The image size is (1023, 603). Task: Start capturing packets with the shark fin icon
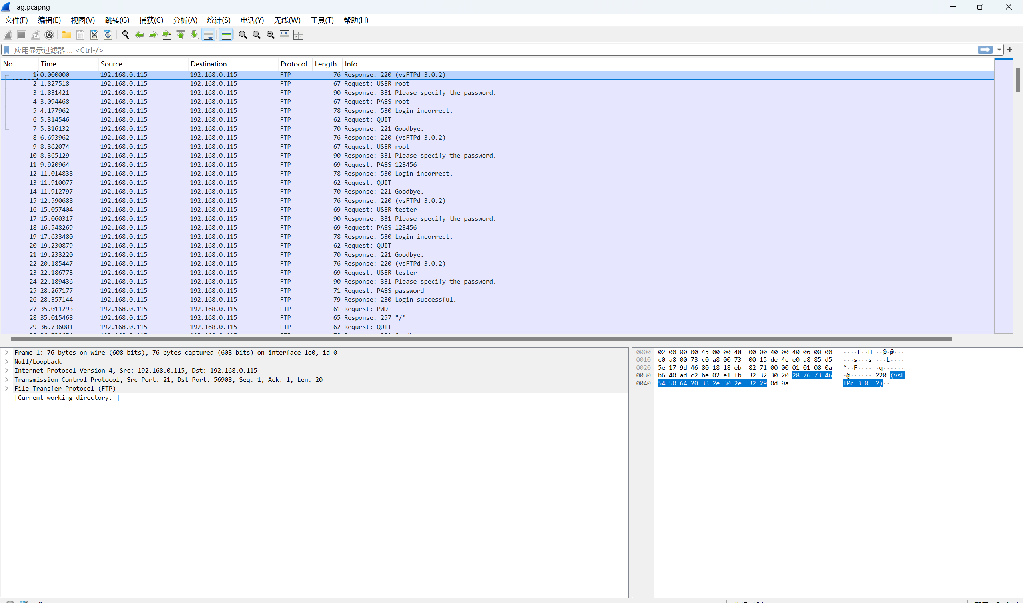[8, 35]
